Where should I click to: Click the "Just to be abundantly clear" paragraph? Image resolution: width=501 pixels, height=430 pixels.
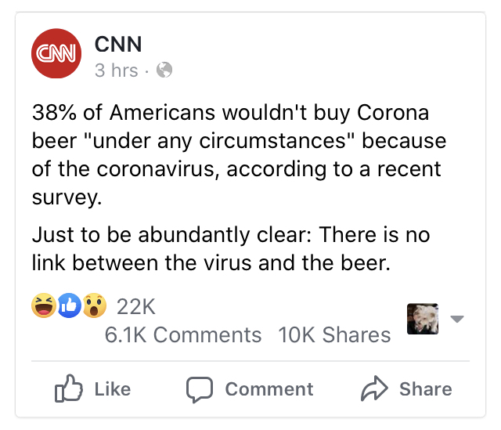(231, 249)
